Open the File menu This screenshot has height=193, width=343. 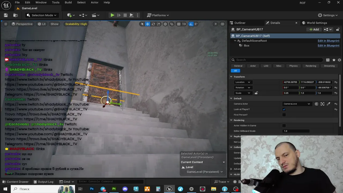(17, 2)
